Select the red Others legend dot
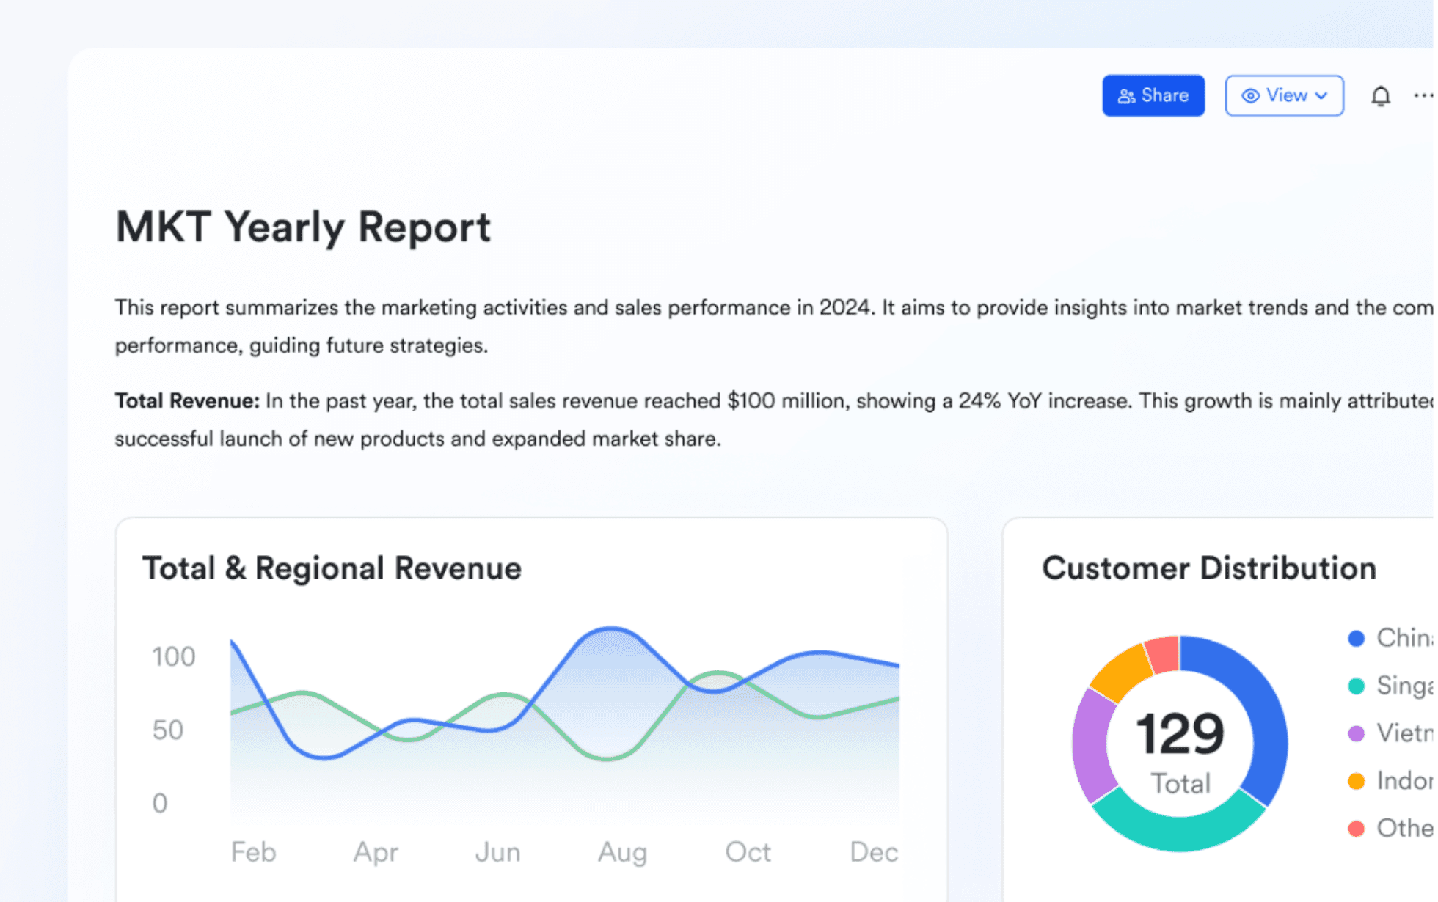The height and width of the screenshot is (902, 1438). click(1356, 829)
